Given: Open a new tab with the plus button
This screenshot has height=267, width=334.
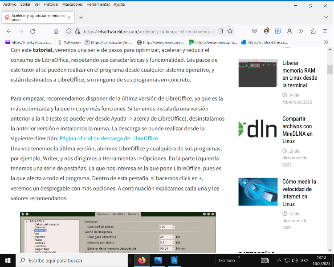Looking at the screenshot, I should click(81, 17).
